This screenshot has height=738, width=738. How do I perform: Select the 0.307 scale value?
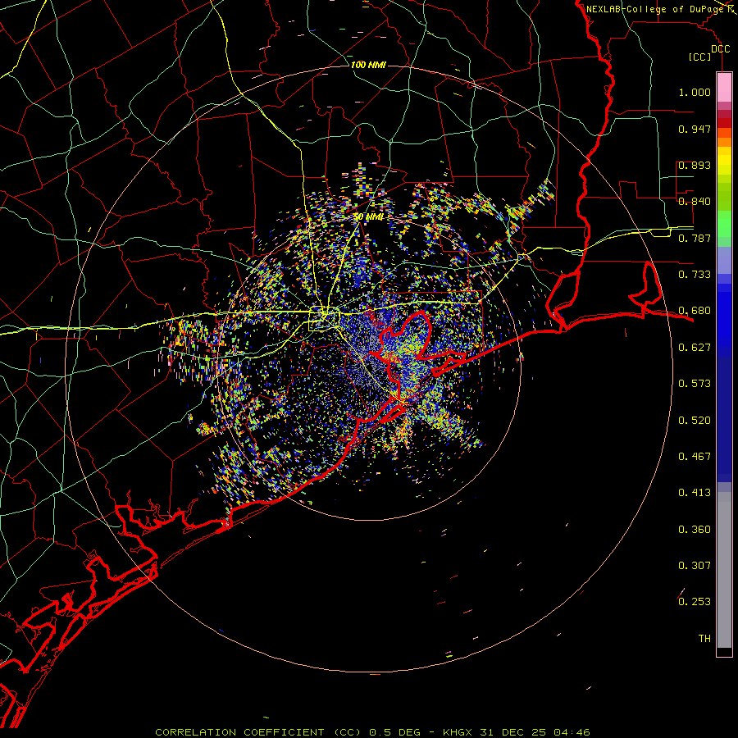(x=695, y=566)
